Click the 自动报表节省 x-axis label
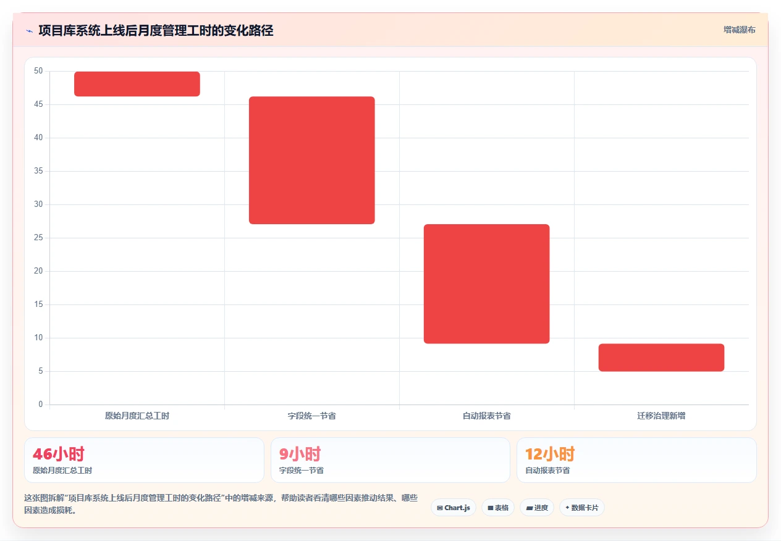The width and height of the screenshot is (781, 541). 487,416
